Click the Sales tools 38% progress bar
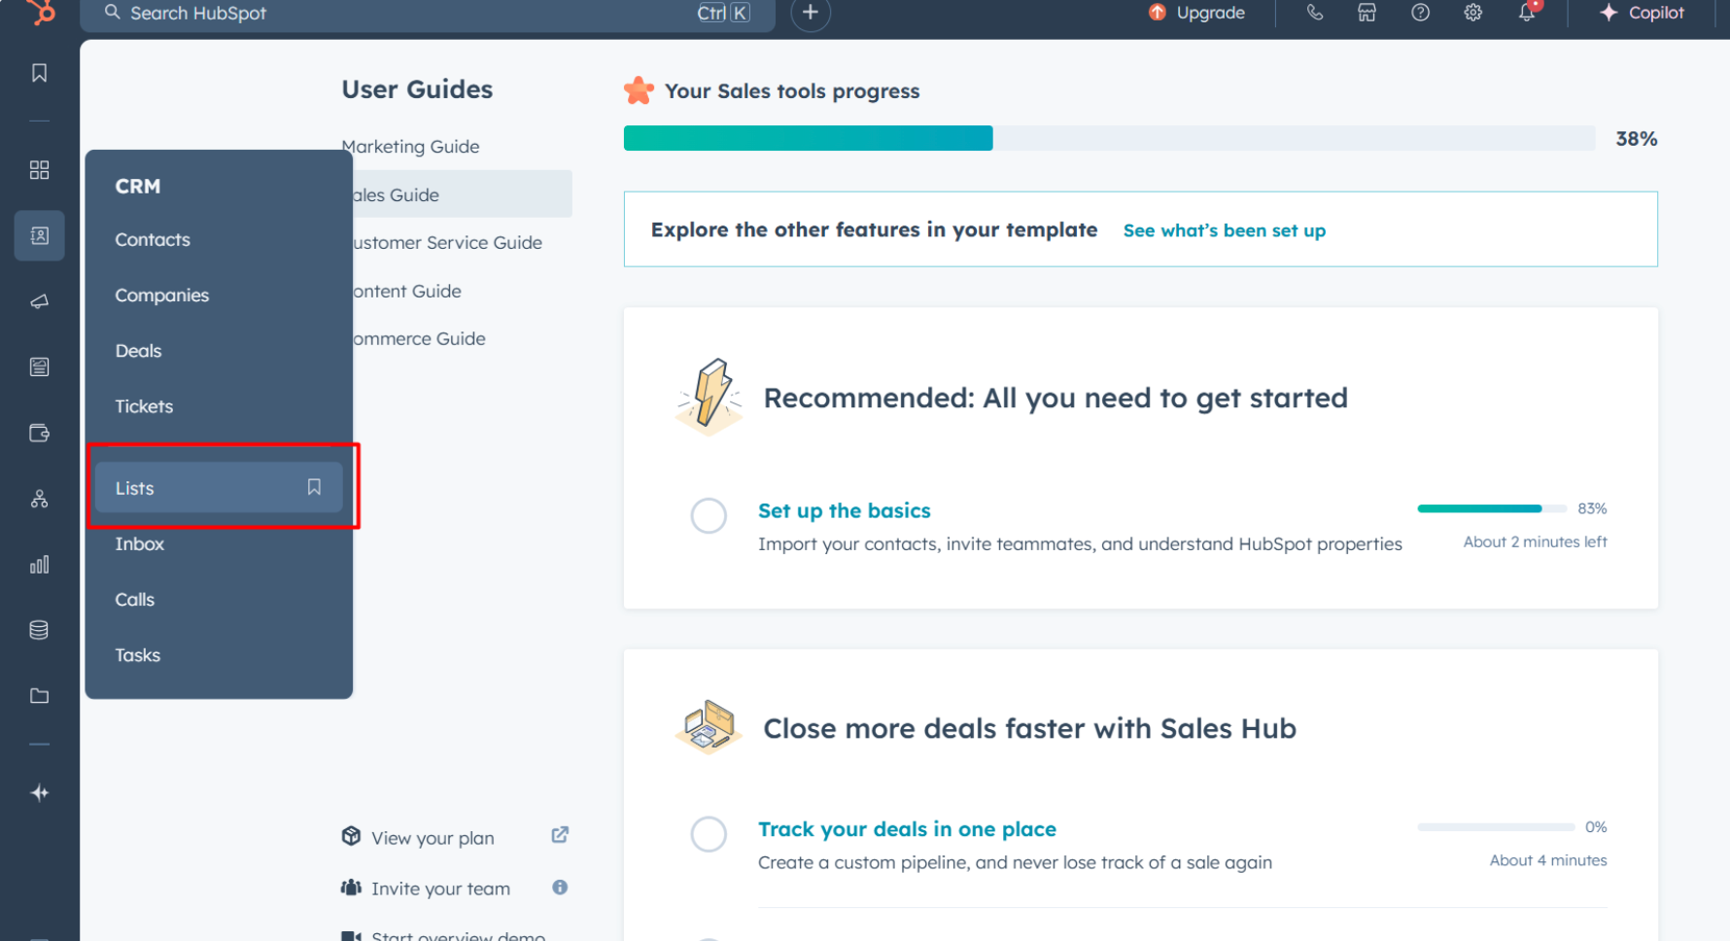Viewport: 1730px width, 941px height. pyautogui.click(x=1109, y=138)
